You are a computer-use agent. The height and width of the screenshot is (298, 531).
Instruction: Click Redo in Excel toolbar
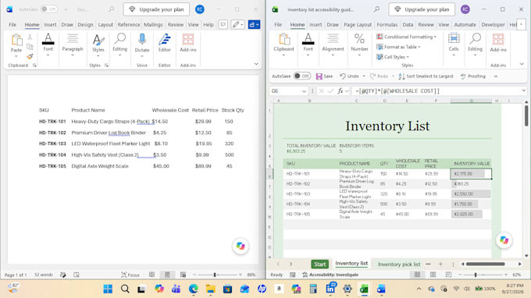click(379, 76)
